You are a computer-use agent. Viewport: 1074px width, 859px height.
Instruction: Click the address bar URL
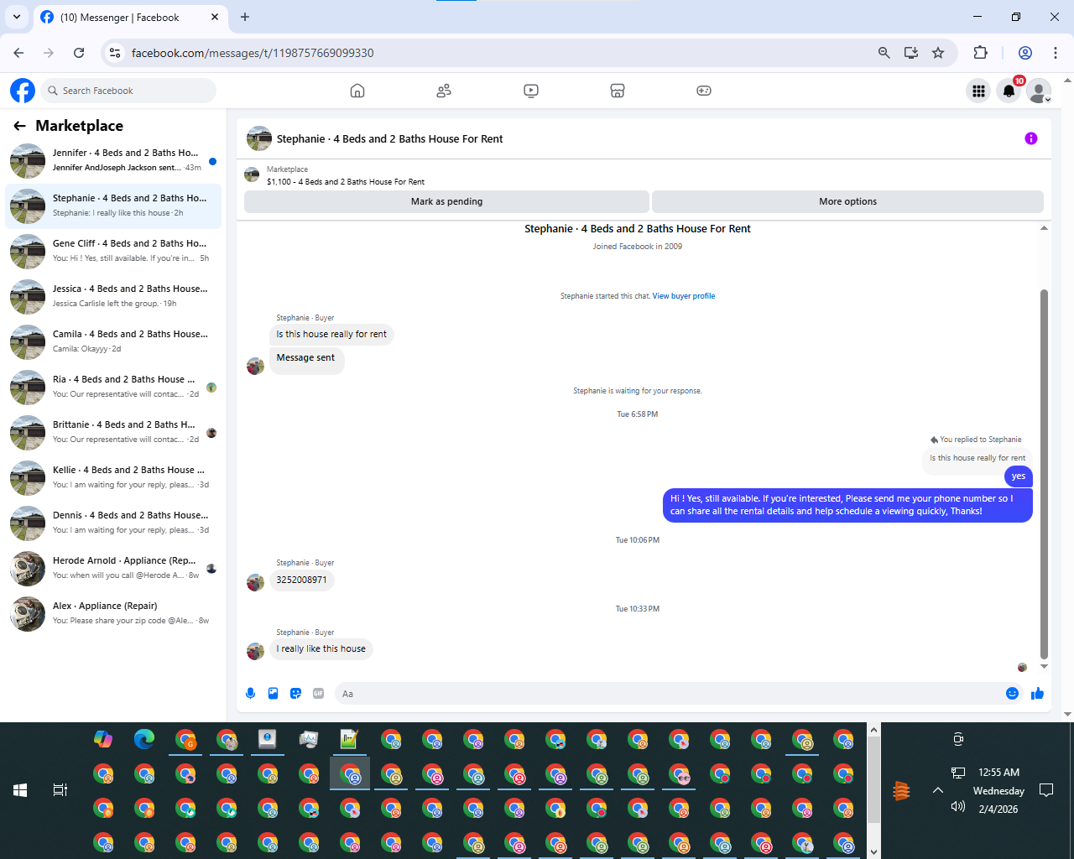click(253, 53)
